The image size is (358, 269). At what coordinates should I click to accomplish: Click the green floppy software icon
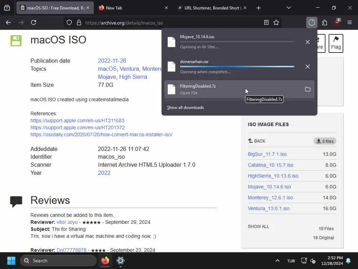pyautogui.click(x=16, y=41)
